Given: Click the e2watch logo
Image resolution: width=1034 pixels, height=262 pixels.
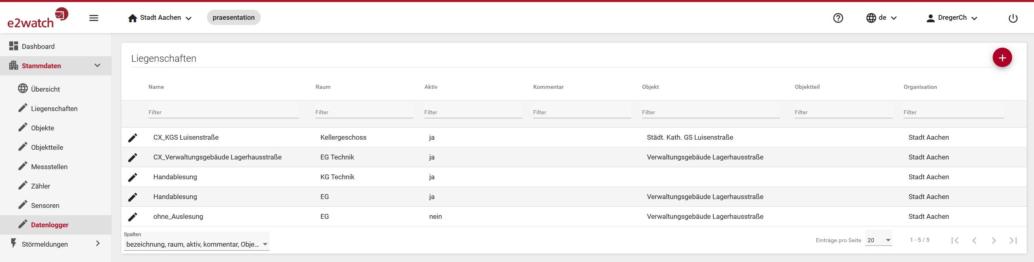Looking at the screenshot, I should 38,18.
